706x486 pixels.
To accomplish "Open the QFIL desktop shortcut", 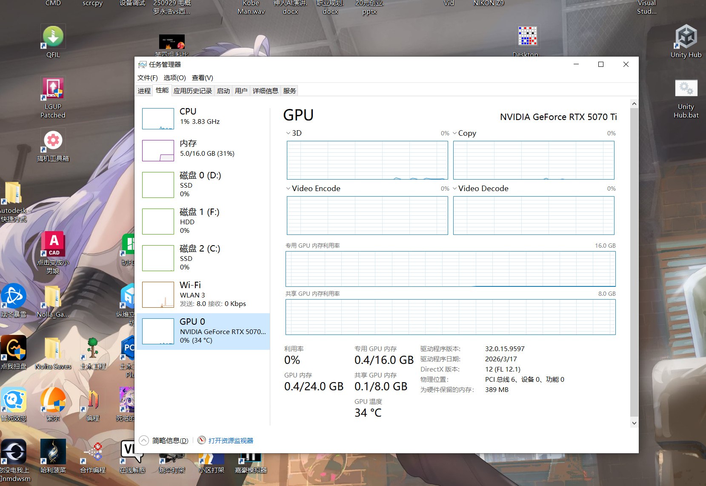I will tap(53, 37).
